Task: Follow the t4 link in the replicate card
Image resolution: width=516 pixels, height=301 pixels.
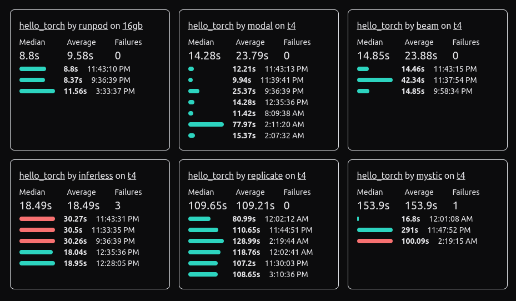Action: click(x=302, y=175)
